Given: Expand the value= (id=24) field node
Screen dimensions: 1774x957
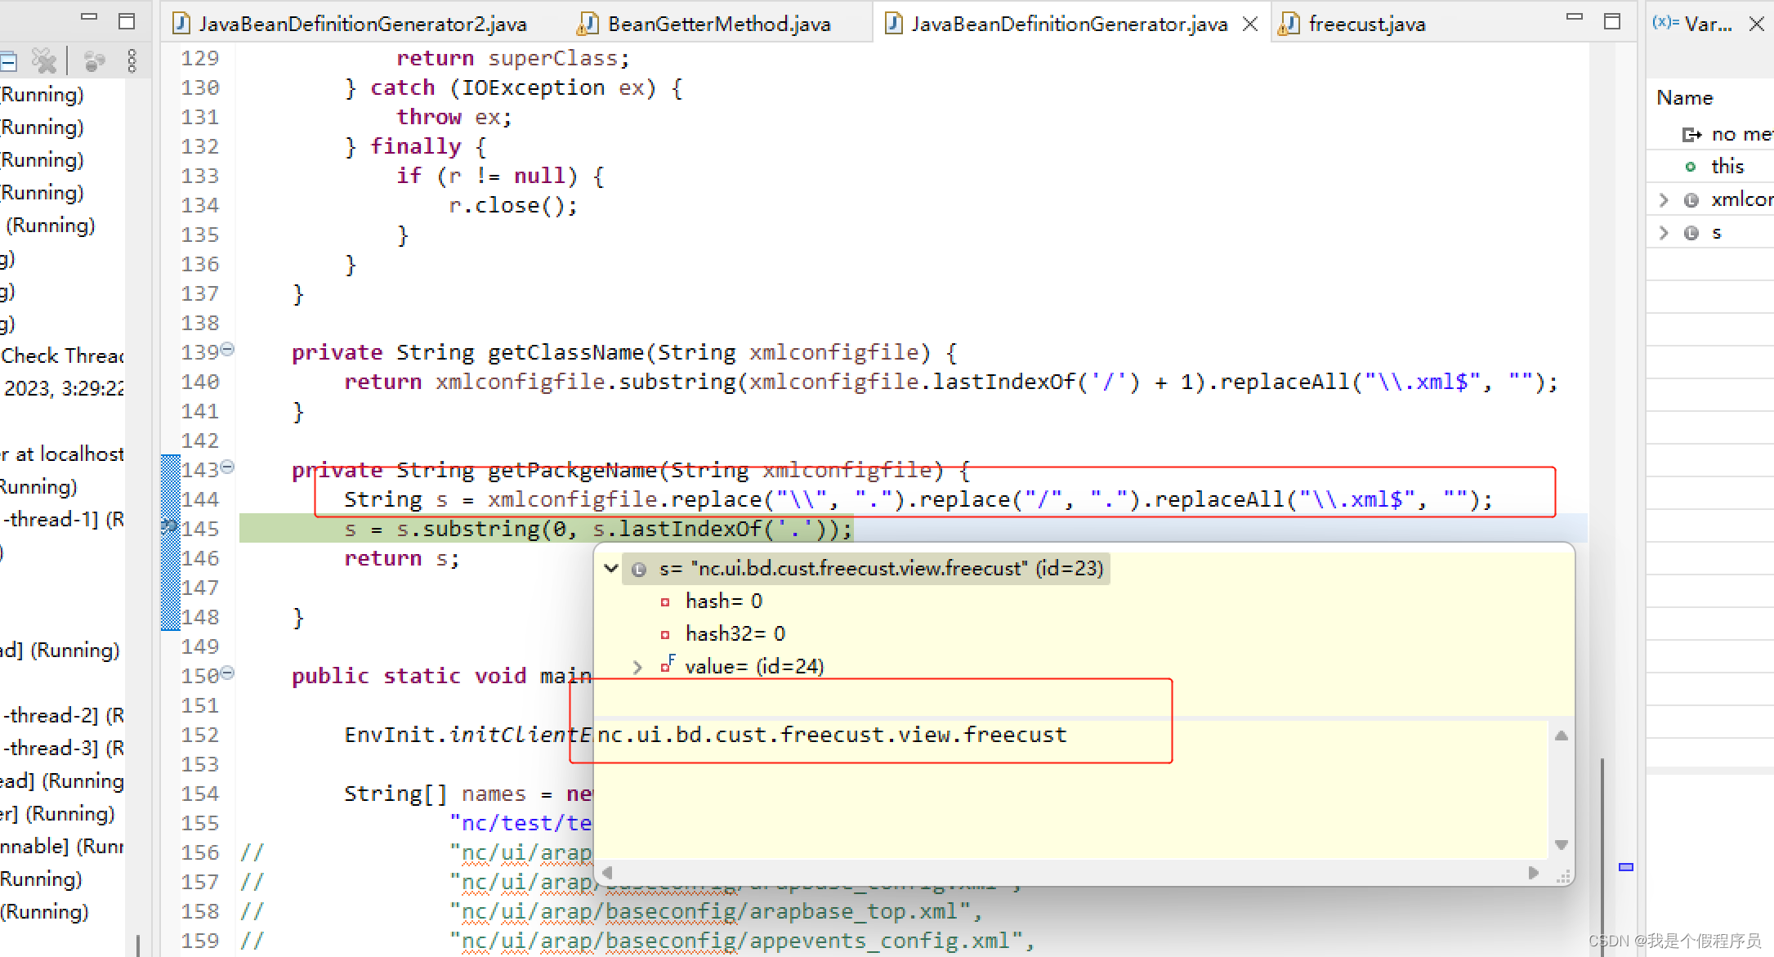Looking at the screenshot, I should click(637, 667).
